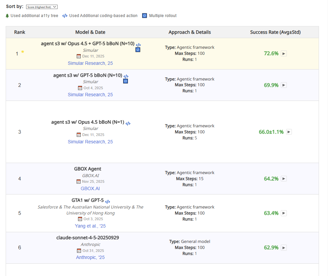The height and width of the screenshot is (276, 328).
Task: Open the Yang et al., '25 link
Action: 90,226
